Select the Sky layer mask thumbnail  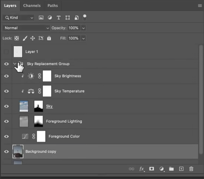coord(38,107)
